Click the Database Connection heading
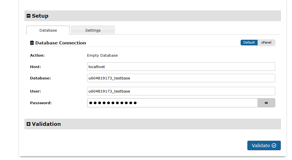Viewport: 292px width, 160px height. pyautogui.click(x=61, y=43)
